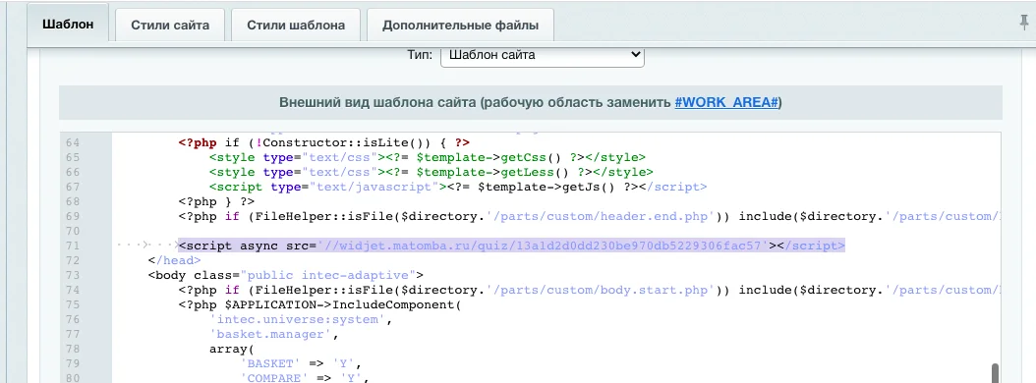Click the 'BASKET' => 'Y' line

pos(301,363)
